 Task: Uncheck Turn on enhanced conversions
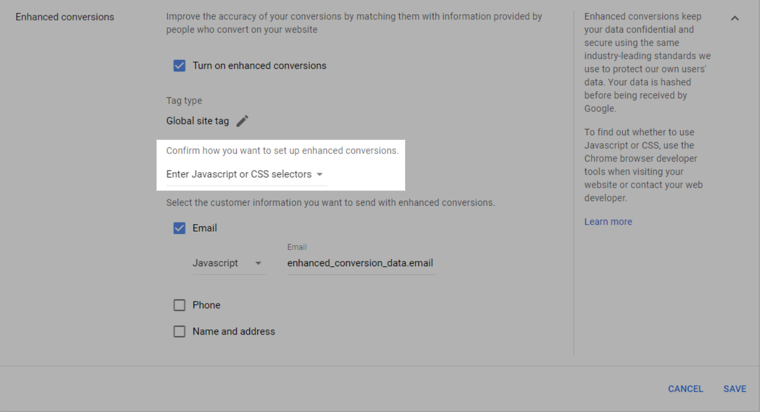click(179, 66)
